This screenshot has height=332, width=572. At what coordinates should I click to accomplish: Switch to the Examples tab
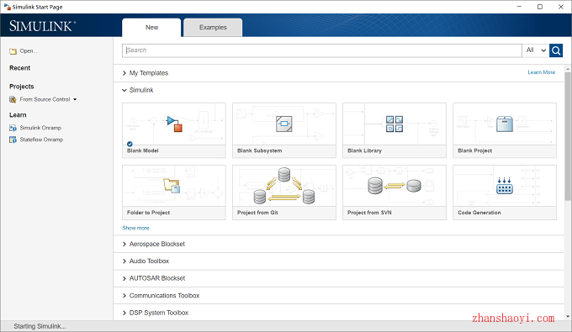(213, 28)
